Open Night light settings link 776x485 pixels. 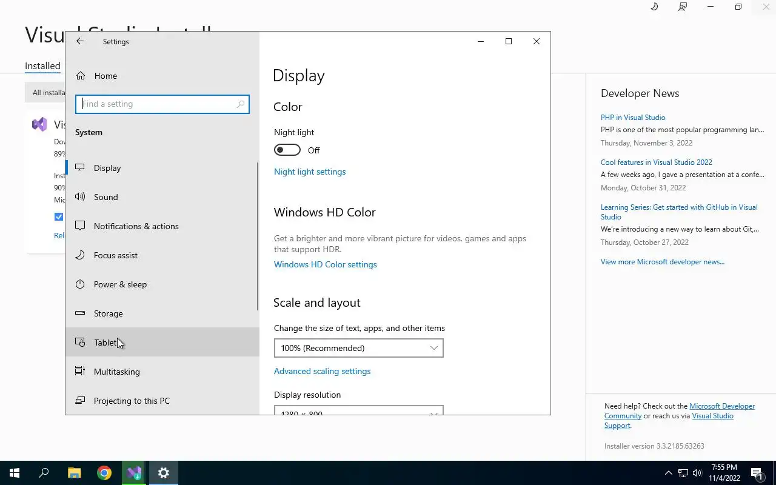coord(310,172)
